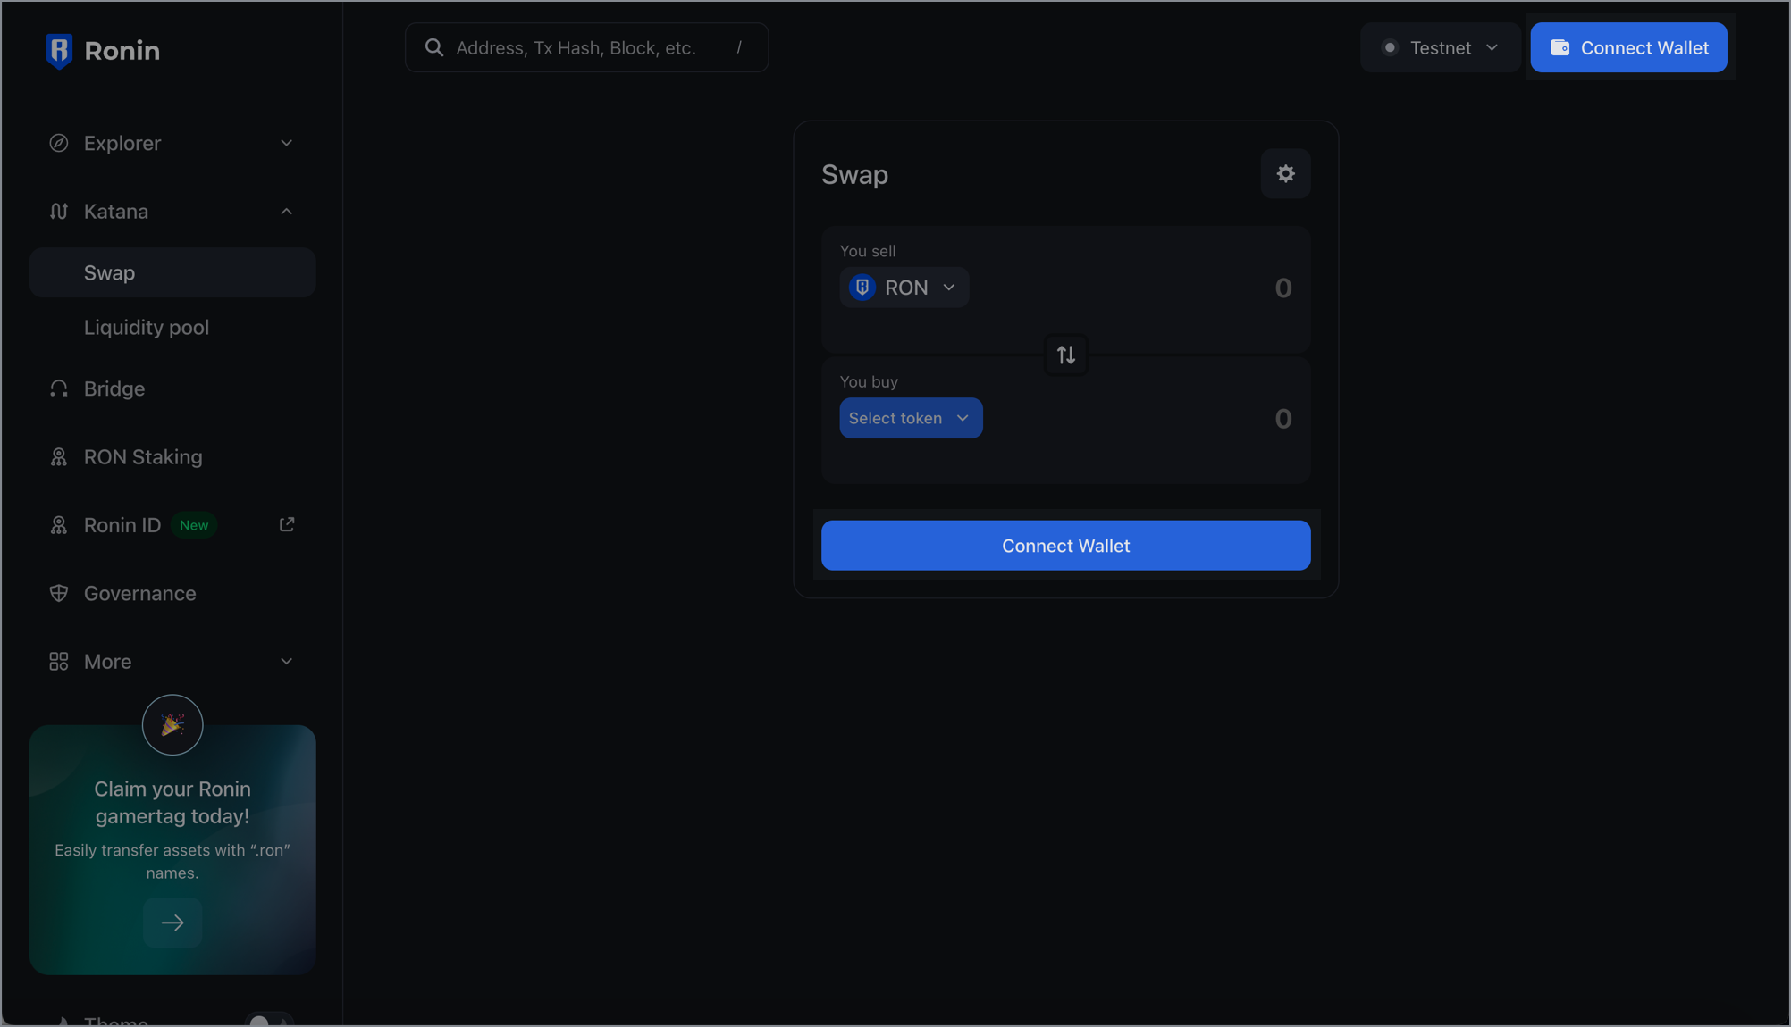Click the Governance shield icon

pos(59,593)
